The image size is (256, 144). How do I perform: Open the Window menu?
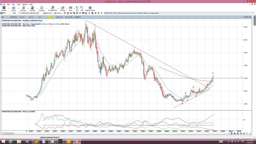(25, 4)
